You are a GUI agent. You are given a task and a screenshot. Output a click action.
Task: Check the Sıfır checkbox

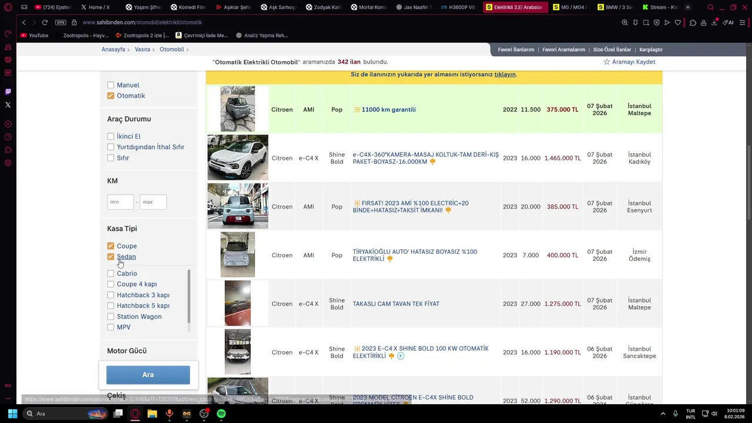click(x=110, y=158)
